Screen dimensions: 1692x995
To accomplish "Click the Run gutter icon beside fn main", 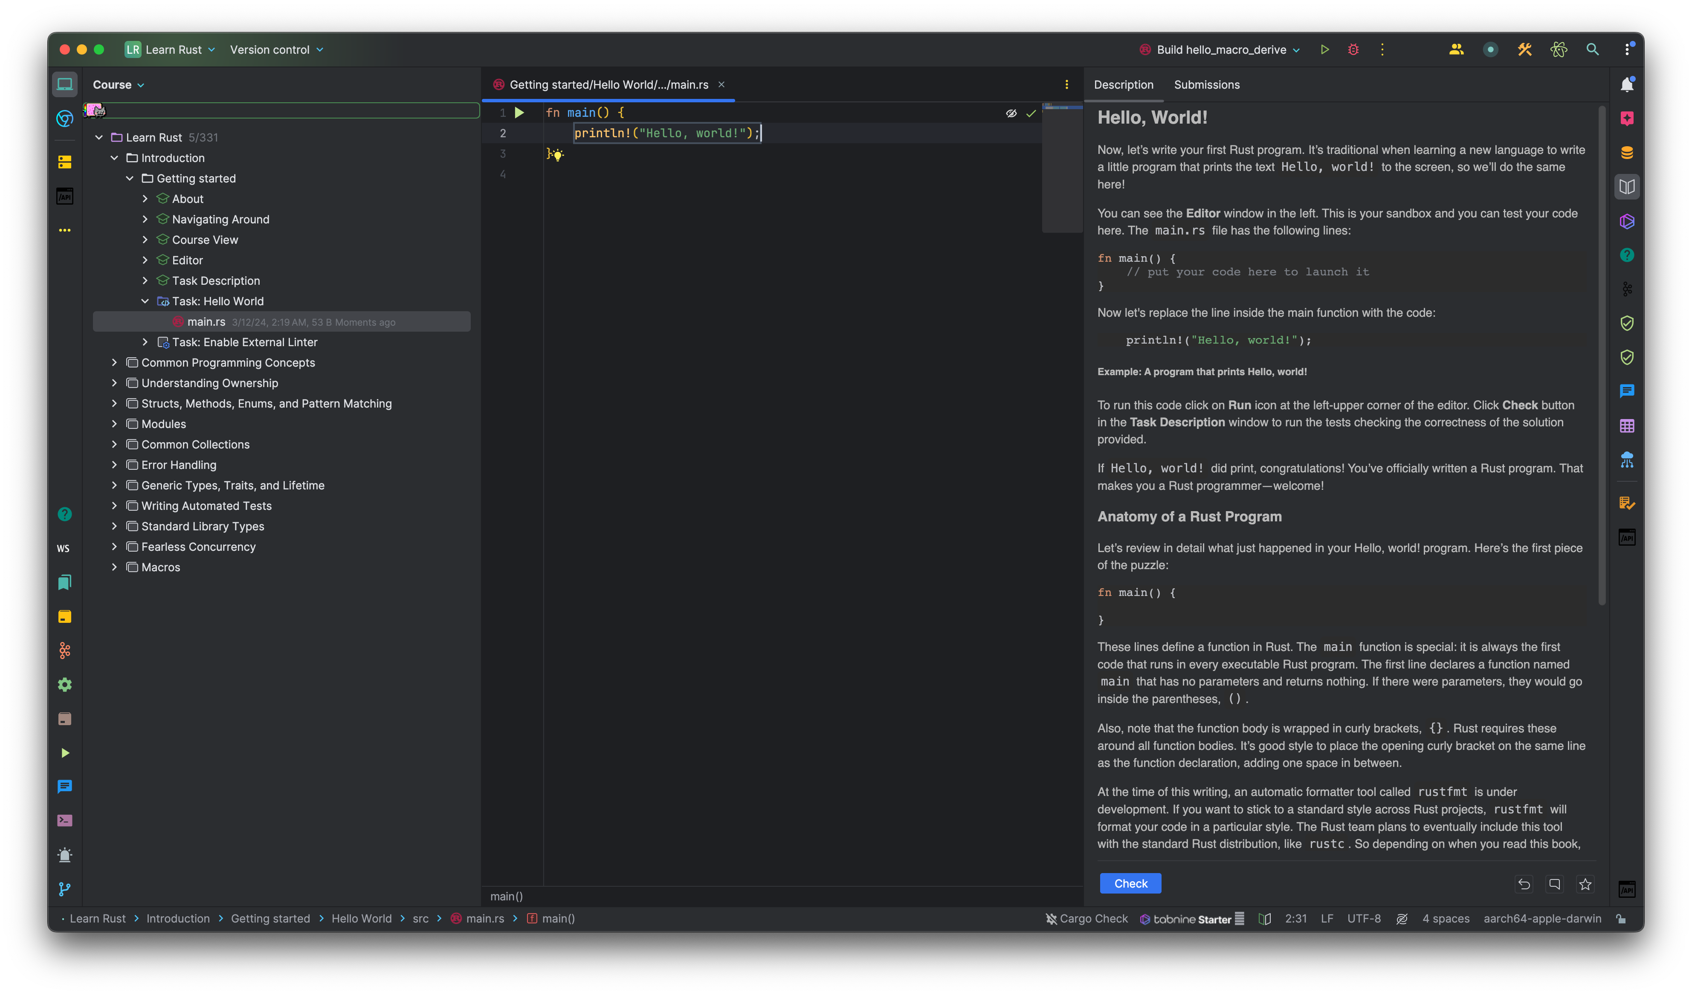I will pyautogui.click(x=519, y=113).
